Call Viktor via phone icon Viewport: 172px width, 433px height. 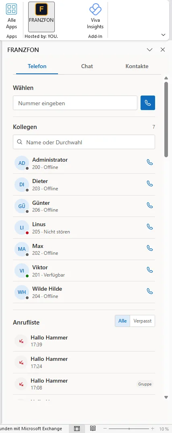coord(149,270)
